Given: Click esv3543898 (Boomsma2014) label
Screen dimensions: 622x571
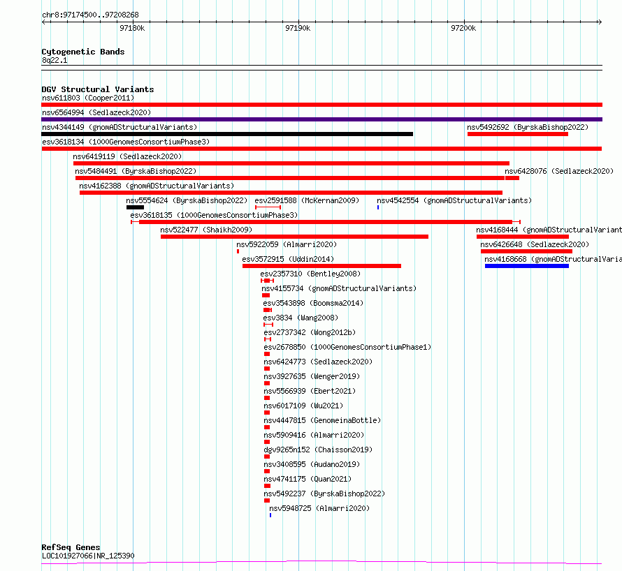Looking at the screenshot, I should coord(313,303).
